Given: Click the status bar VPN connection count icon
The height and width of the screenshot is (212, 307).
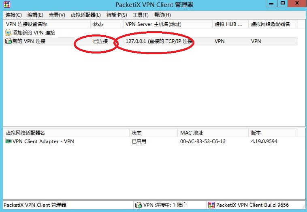Looking at the screenshot, I should 139,205.
